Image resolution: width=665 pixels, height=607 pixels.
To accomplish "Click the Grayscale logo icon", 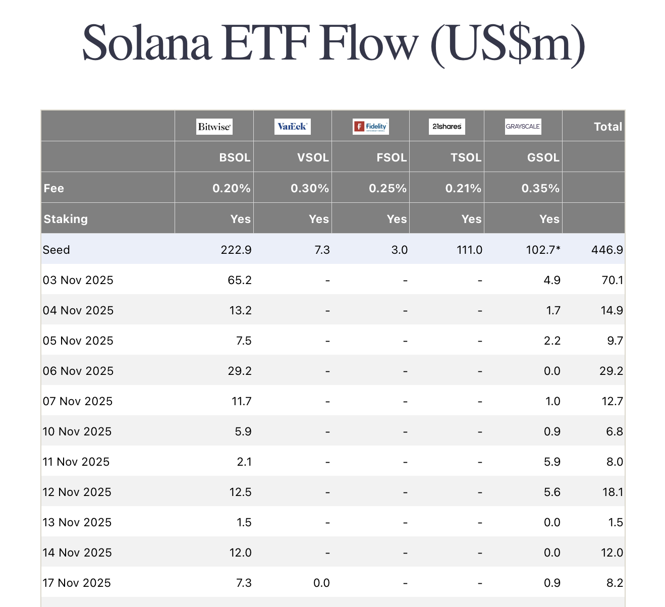I will coord(523,126).
